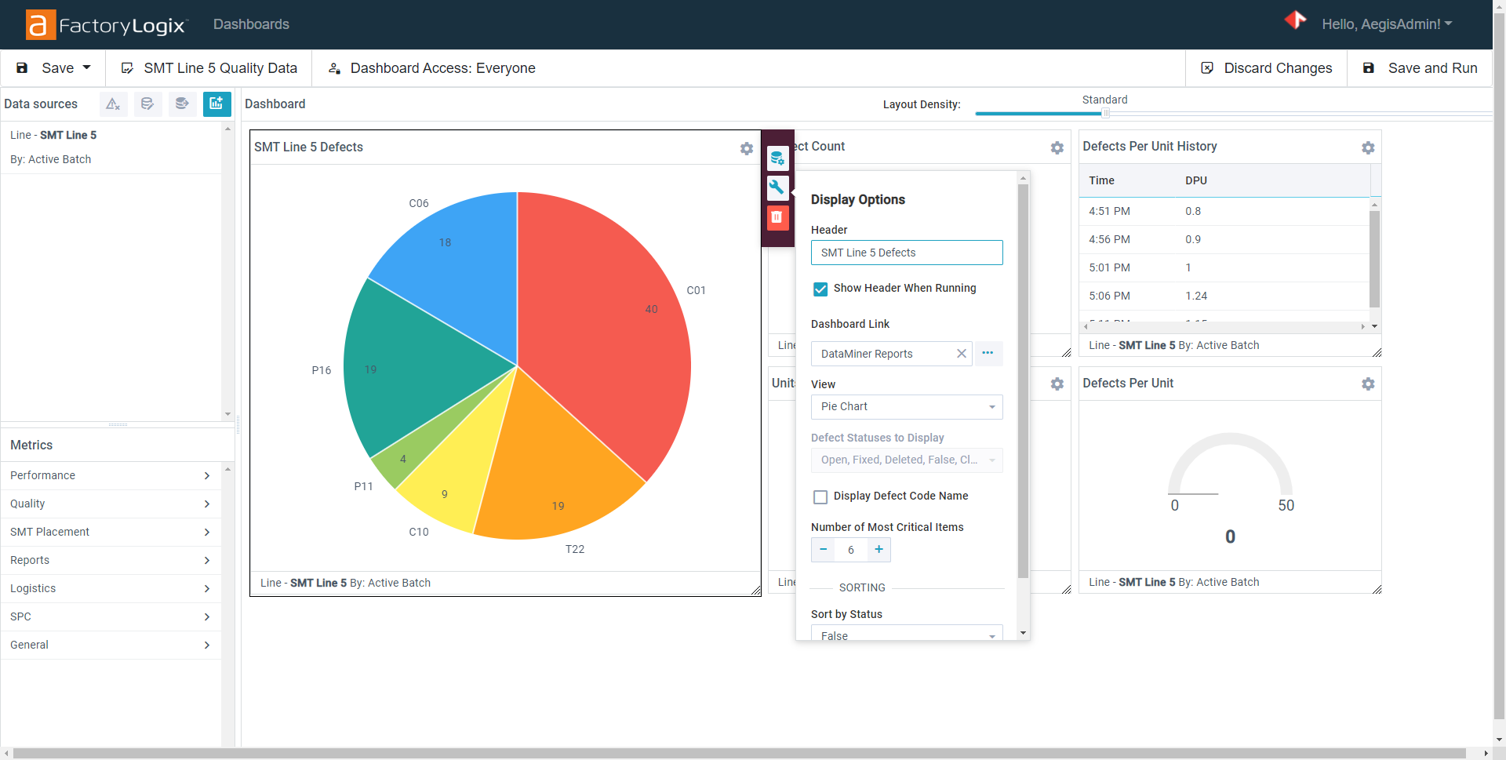Open the View Pie Chart dropdown
This screenshot has height=760, width=1506.
point(906,407)
